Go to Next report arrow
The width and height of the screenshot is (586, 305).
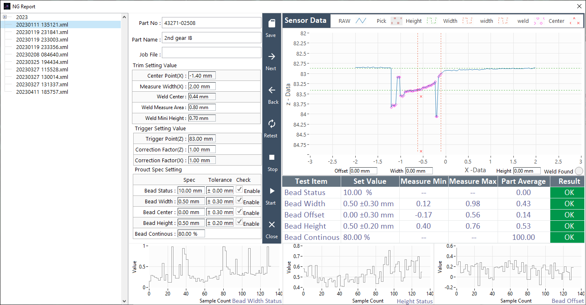coord(271,57)
